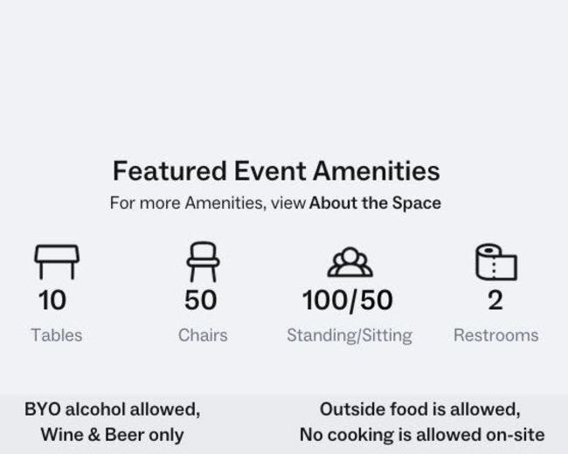Click Outside food is allowed text

point(420,409)
